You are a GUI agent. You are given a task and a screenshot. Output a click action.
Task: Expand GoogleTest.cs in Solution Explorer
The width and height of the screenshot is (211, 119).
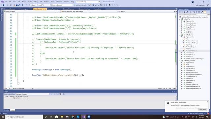[x=182, y=27]
